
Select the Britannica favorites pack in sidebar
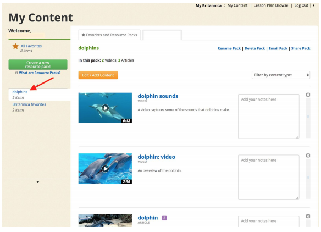[x=29, y=104]
